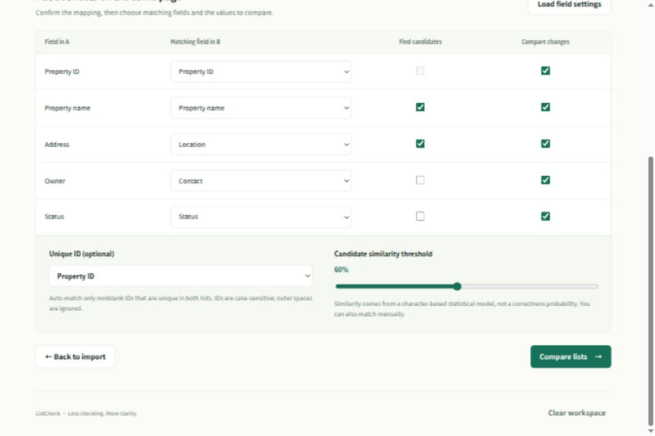This screenshot has height=436, width=655.
Task: Uncheck Find candidates for Property name
Action: tap(420, 107)
